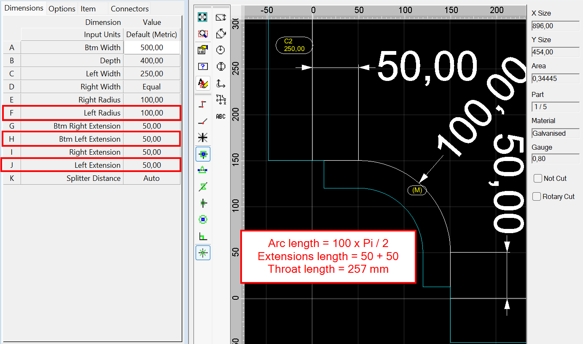Toggle the endpoint snap square icon
The image size is (583, 344).
pos(203,154)
